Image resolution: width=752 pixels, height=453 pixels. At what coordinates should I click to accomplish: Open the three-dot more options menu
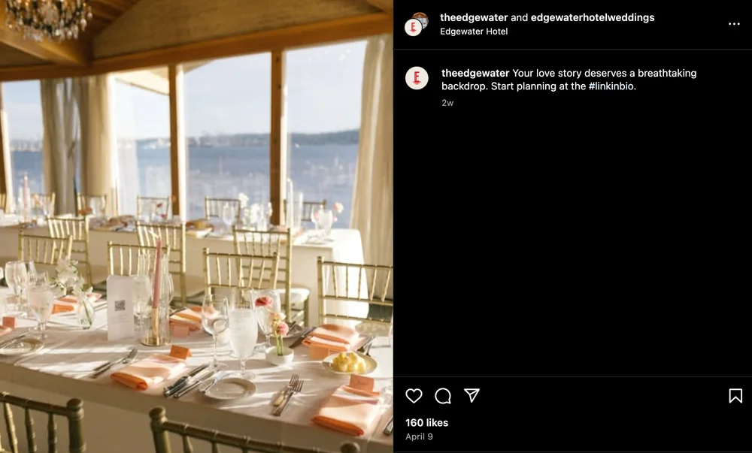[x=734, y=24]
